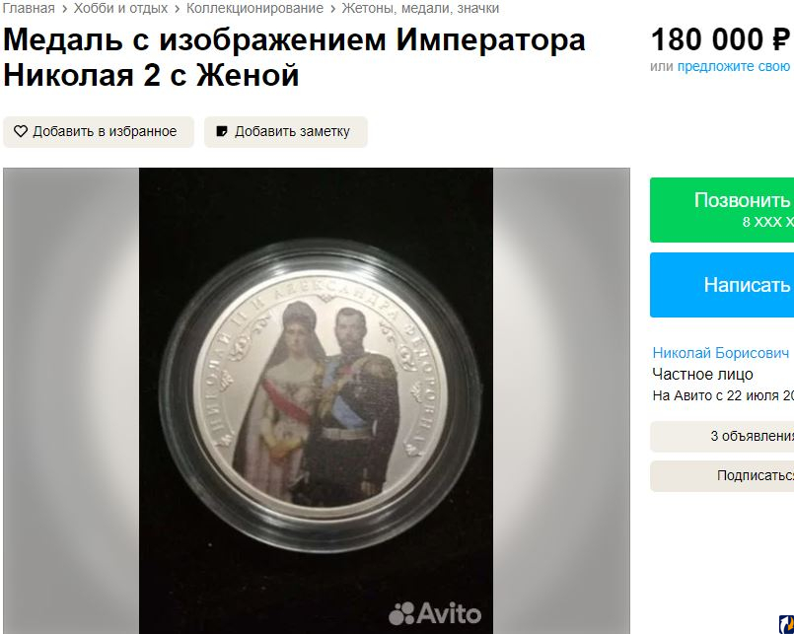The image size is (794, 634).
Task: Click the right blurred photo margin
Action: 561,400
